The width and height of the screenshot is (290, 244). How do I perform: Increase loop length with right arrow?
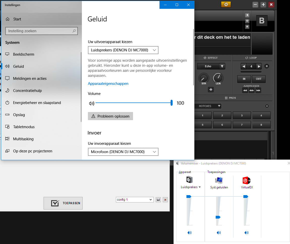(259, 66)
